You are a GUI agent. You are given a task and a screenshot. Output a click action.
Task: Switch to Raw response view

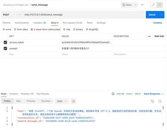click(19, 101)
